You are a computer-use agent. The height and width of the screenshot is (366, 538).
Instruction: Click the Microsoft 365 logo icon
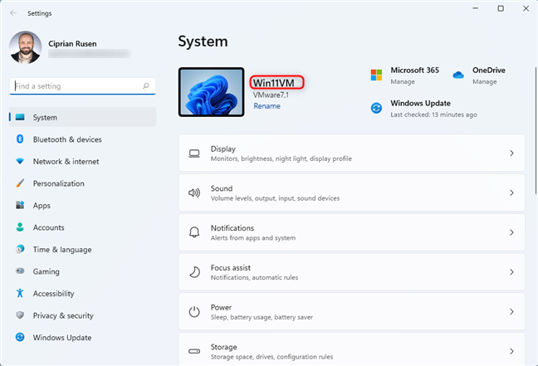tap(377, 76)
